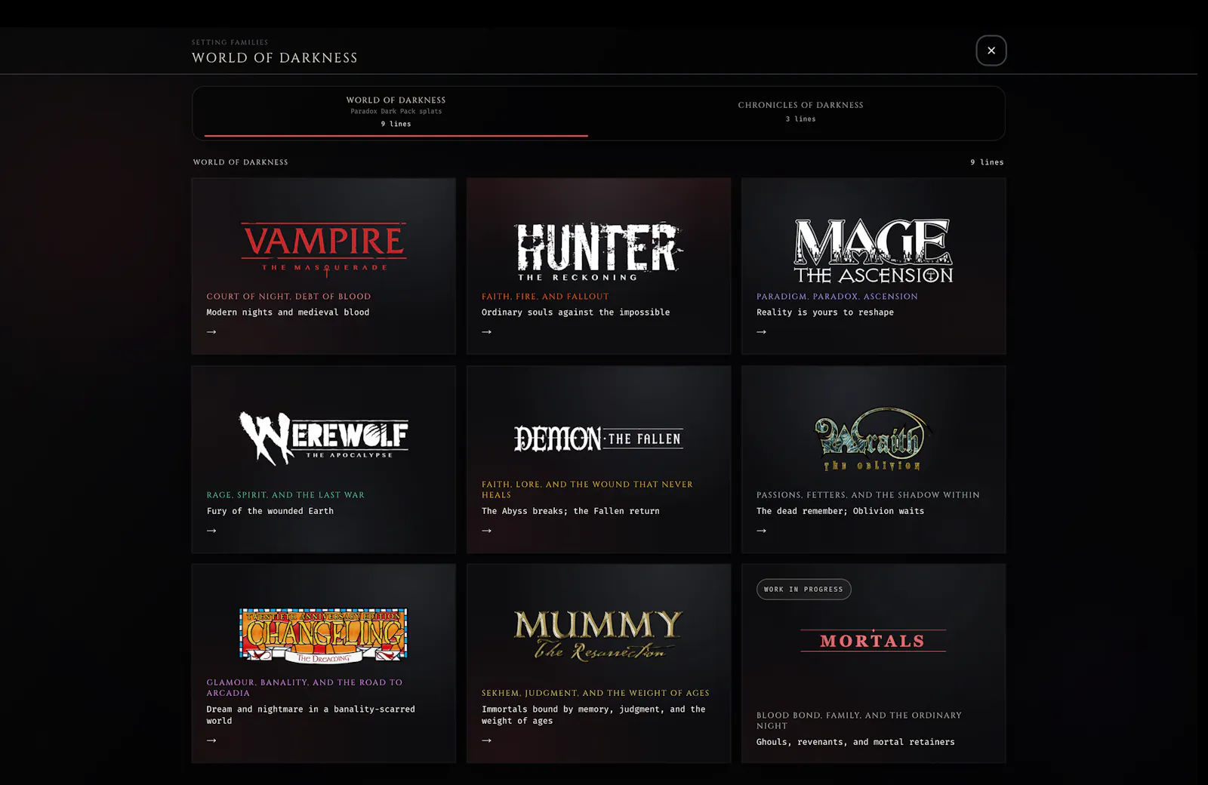Screen dimensions: 1208x785
Task: Click 'Court of Night, Debt of Blood'
Action: pyautogui.click(x=288, y=297)
